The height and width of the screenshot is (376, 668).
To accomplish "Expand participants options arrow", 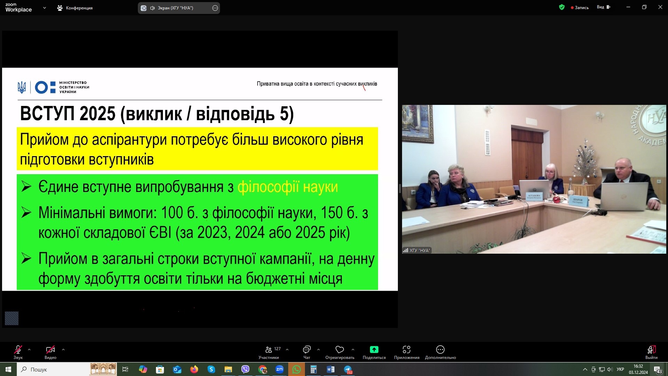I will point(287,350).
